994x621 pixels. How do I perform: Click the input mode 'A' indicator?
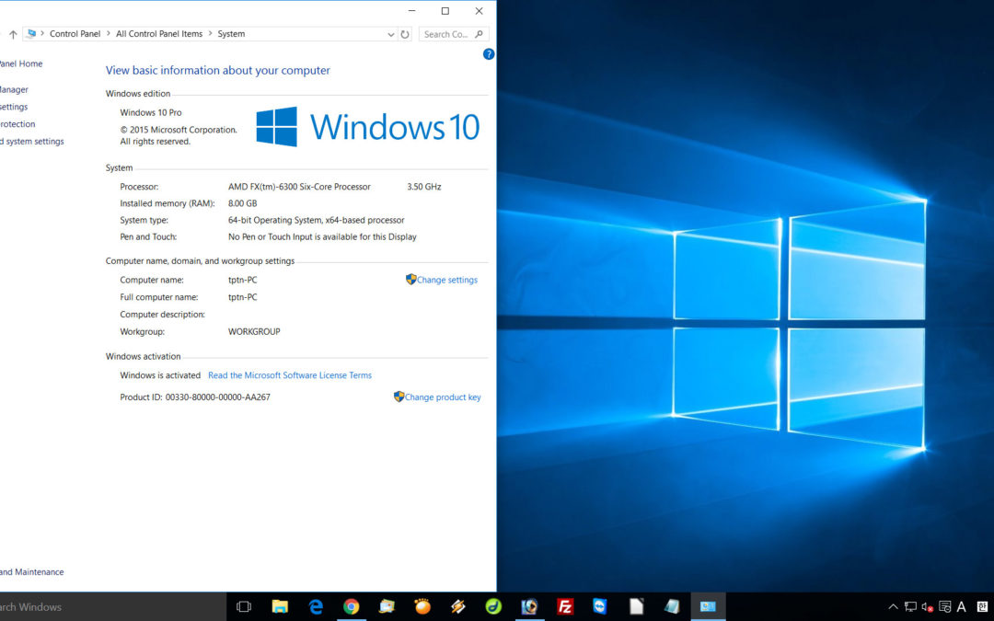coord(962,607)
